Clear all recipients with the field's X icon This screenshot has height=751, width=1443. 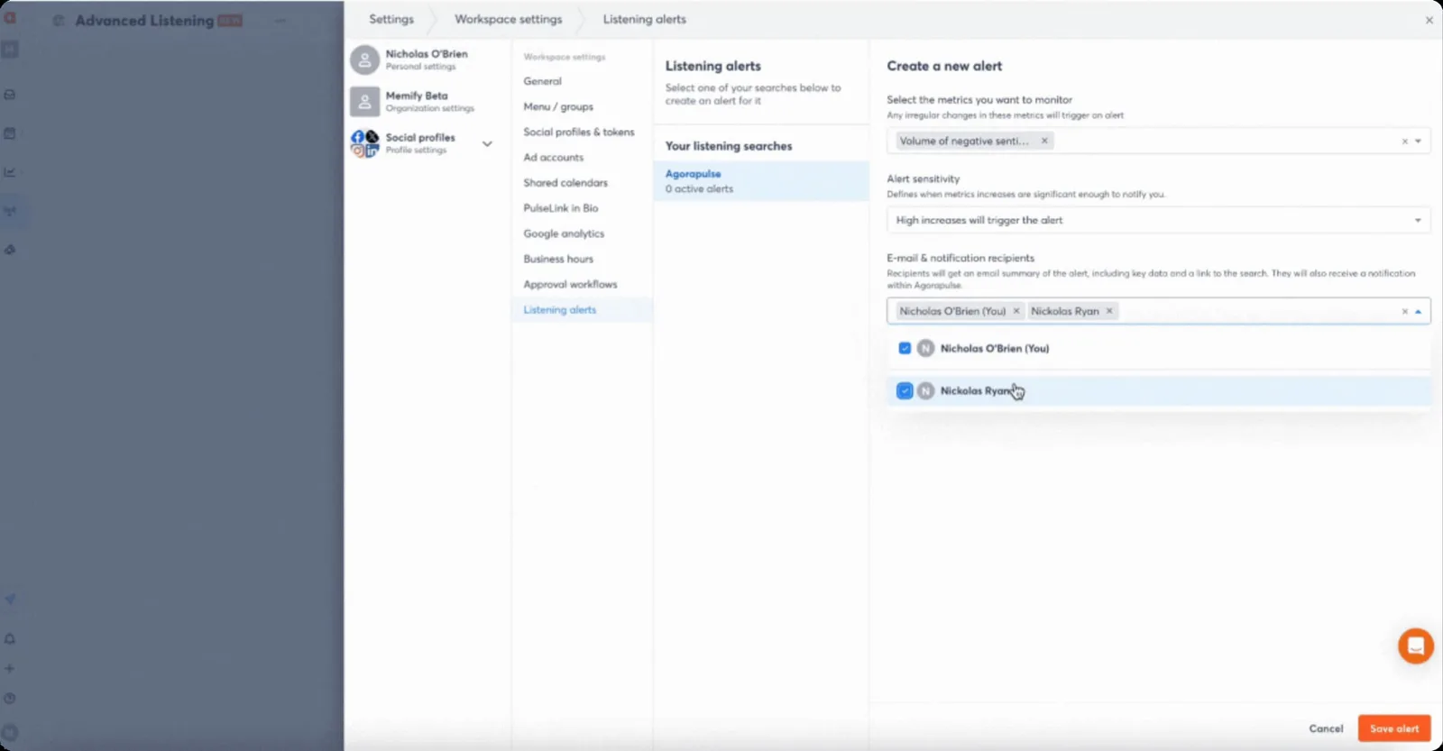[x=1404, y=312]
